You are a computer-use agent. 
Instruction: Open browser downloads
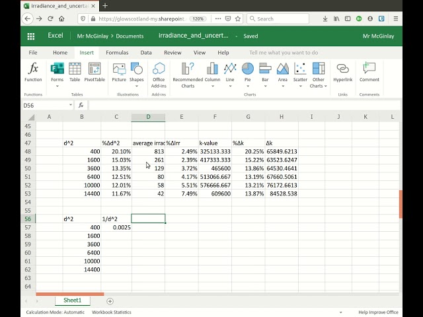click(x=325, y=19)
